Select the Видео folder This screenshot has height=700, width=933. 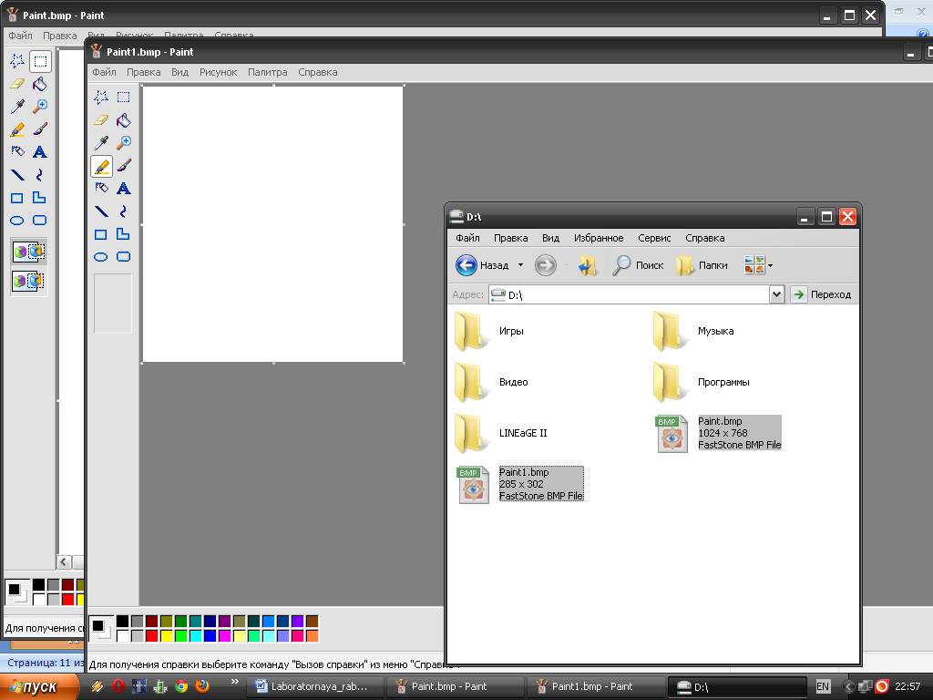491,382
